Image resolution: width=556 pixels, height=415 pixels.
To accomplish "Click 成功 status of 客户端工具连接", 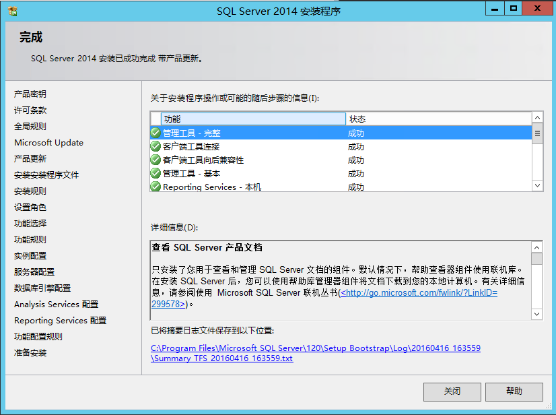I will 355,147.
